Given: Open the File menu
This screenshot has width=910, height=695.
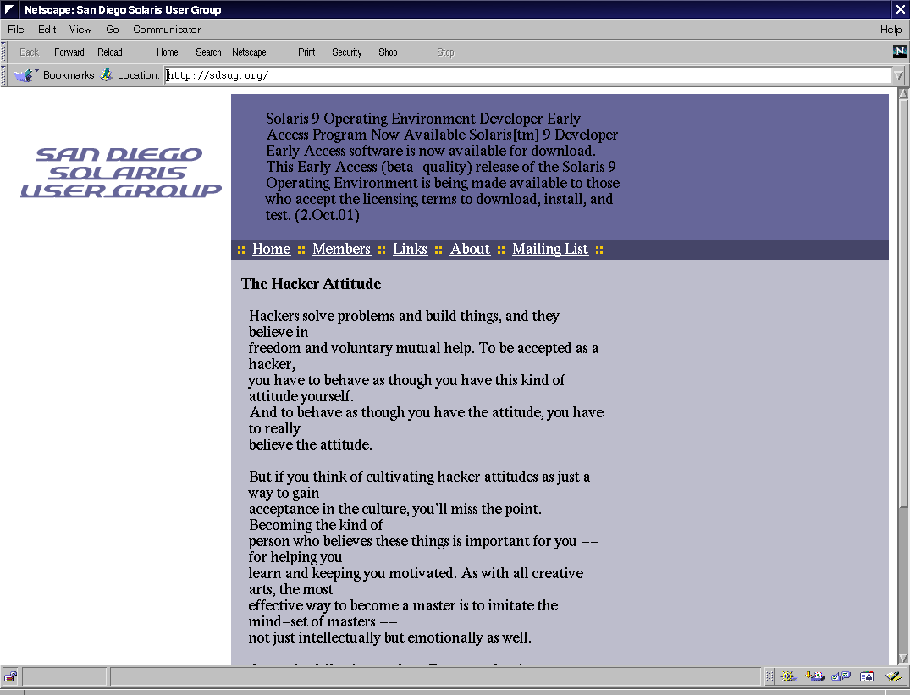Looking at the screenshot, I should (16, 29).
